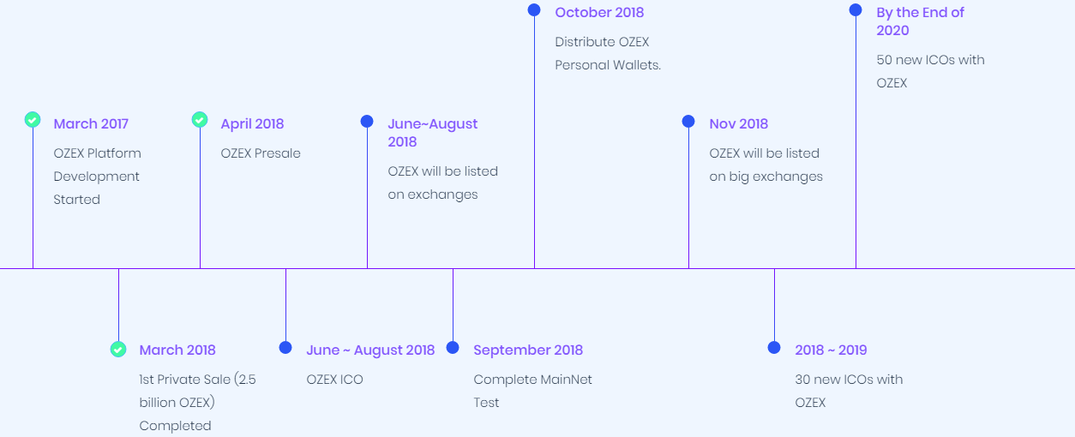1075x437 pixels.
Task: Click the 1st Private Sale completed description
Action: pos(197,403)
